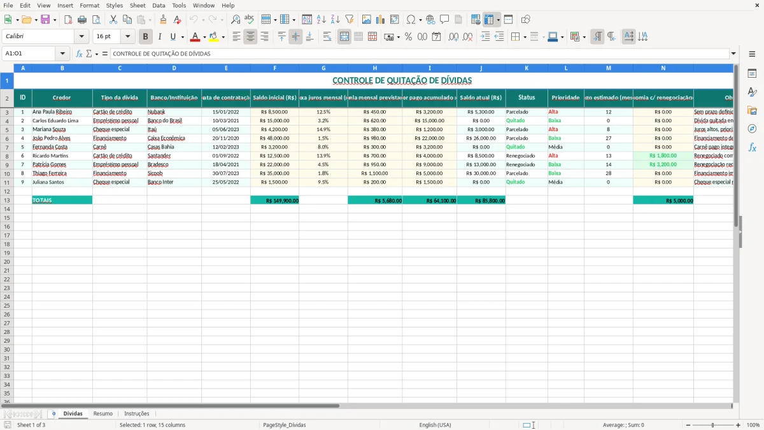Click the Format as Date icon
Screen dimensions: 764x430
(x=437, y=37)
